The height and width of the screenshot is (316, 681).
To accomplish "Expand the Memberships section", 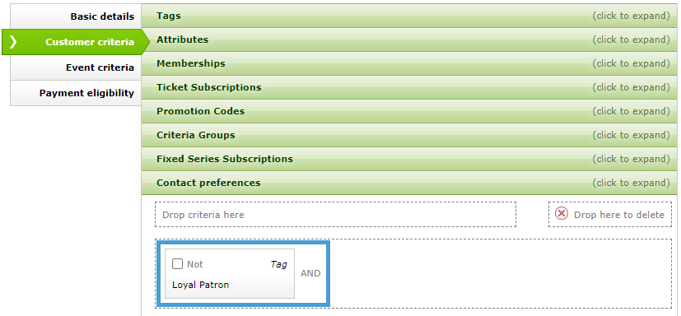I will click(x=409, y=63).
